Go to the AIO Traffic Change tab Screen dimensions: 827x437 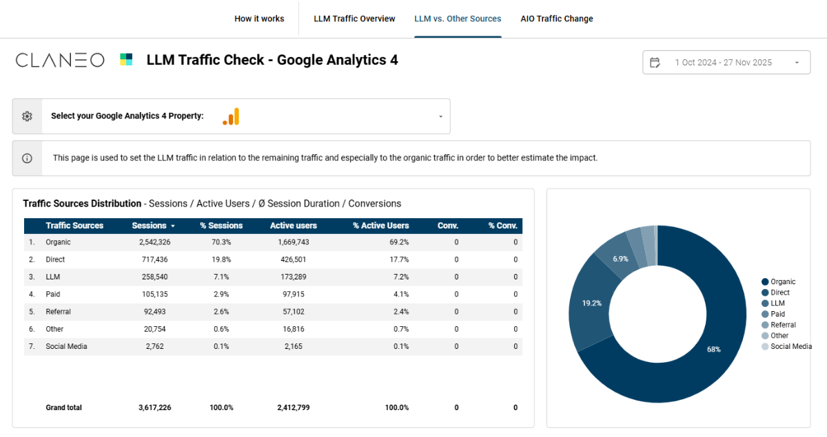(x=556, y=19)
